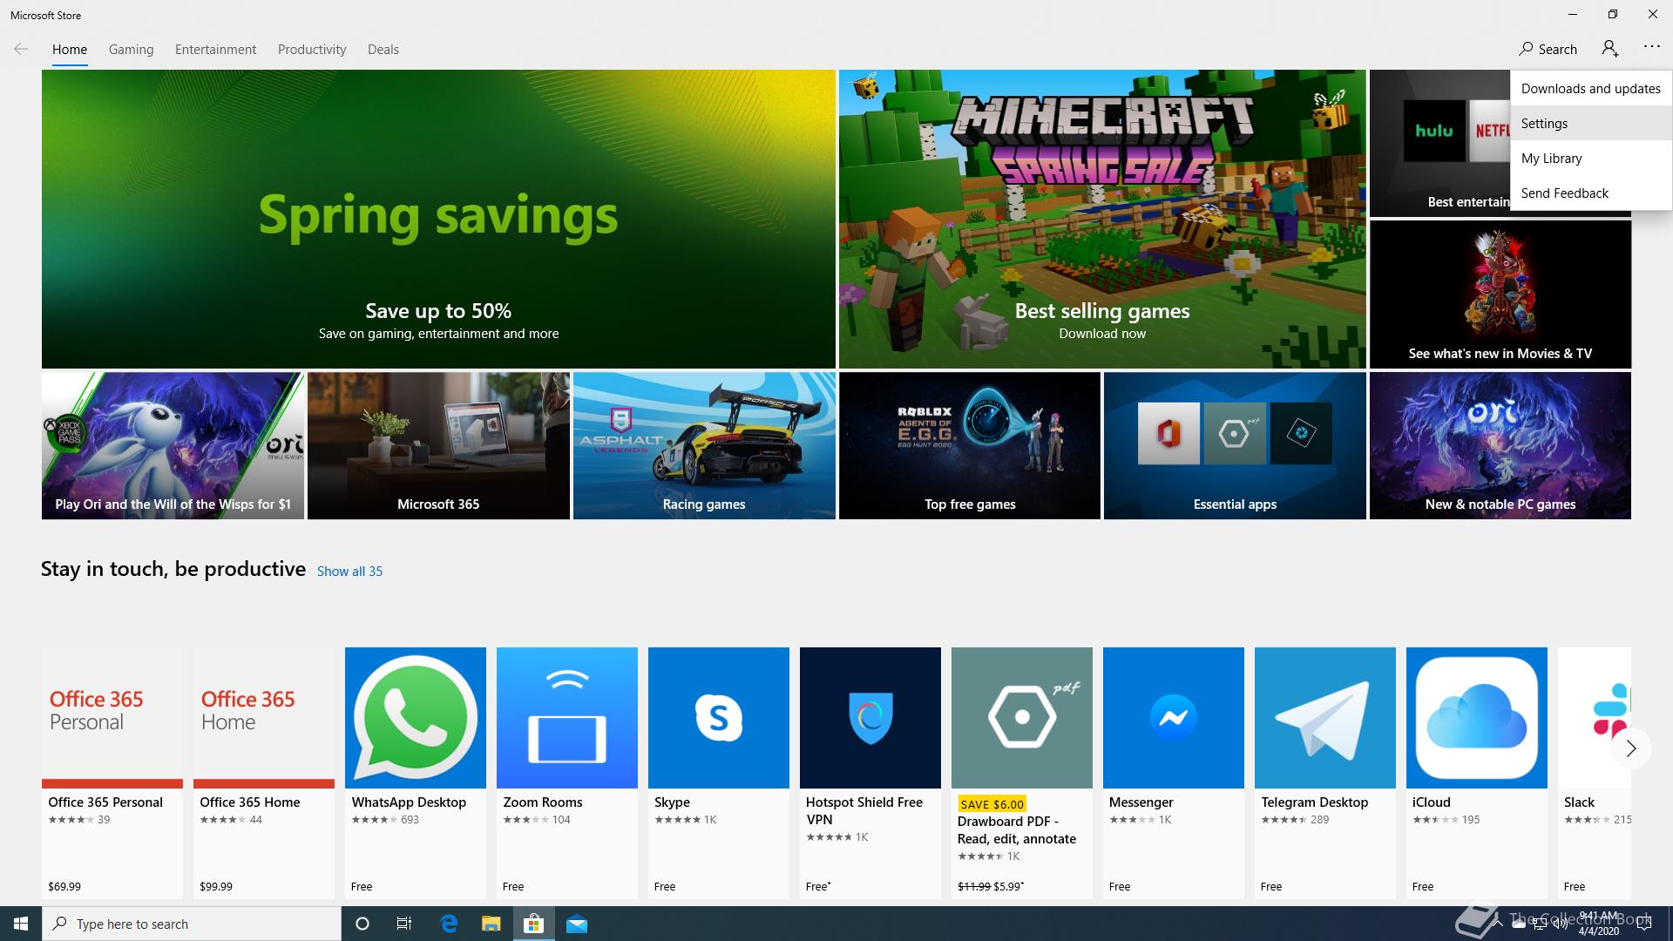Select the Messenger app icon
Screen dimensions: 1673x941
point(1174,717)
